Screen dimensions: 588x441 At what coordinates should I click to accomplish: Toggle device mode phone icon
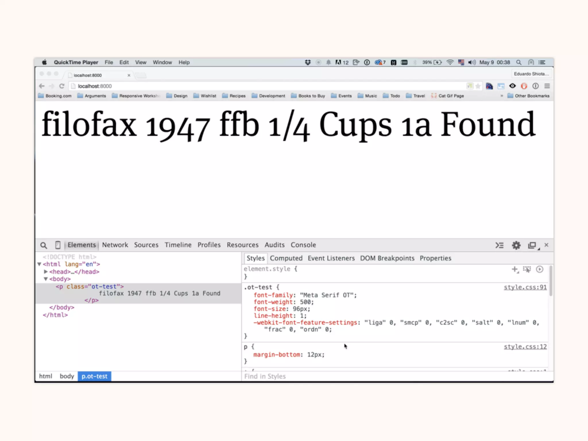point(58,245)
